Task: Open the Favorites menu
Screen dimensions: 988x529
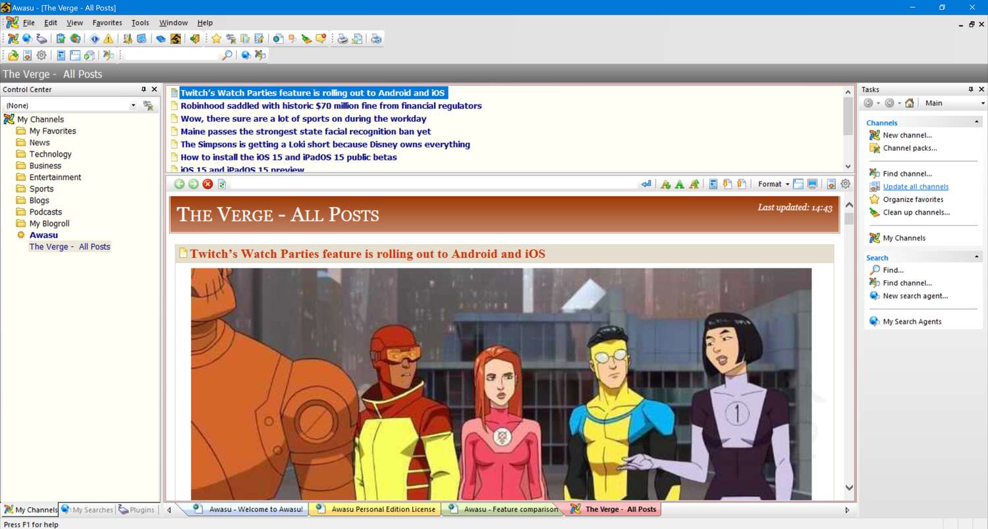Action: tap(107, 23)
